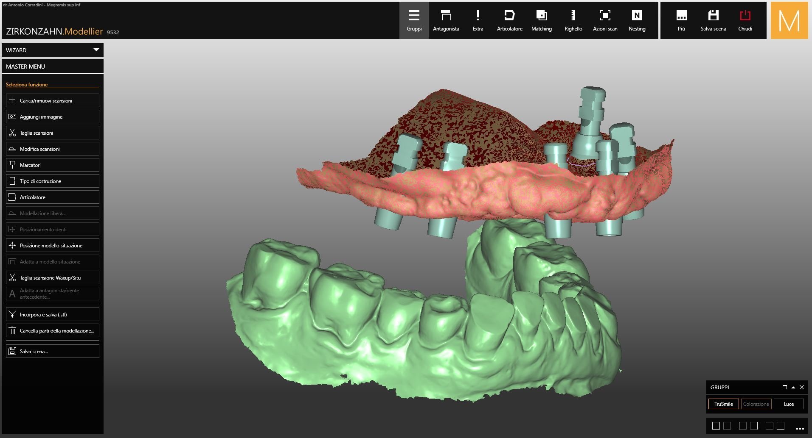Click Incorpora e salva (.stl) button
812x438 pixels.
(53, 315)
